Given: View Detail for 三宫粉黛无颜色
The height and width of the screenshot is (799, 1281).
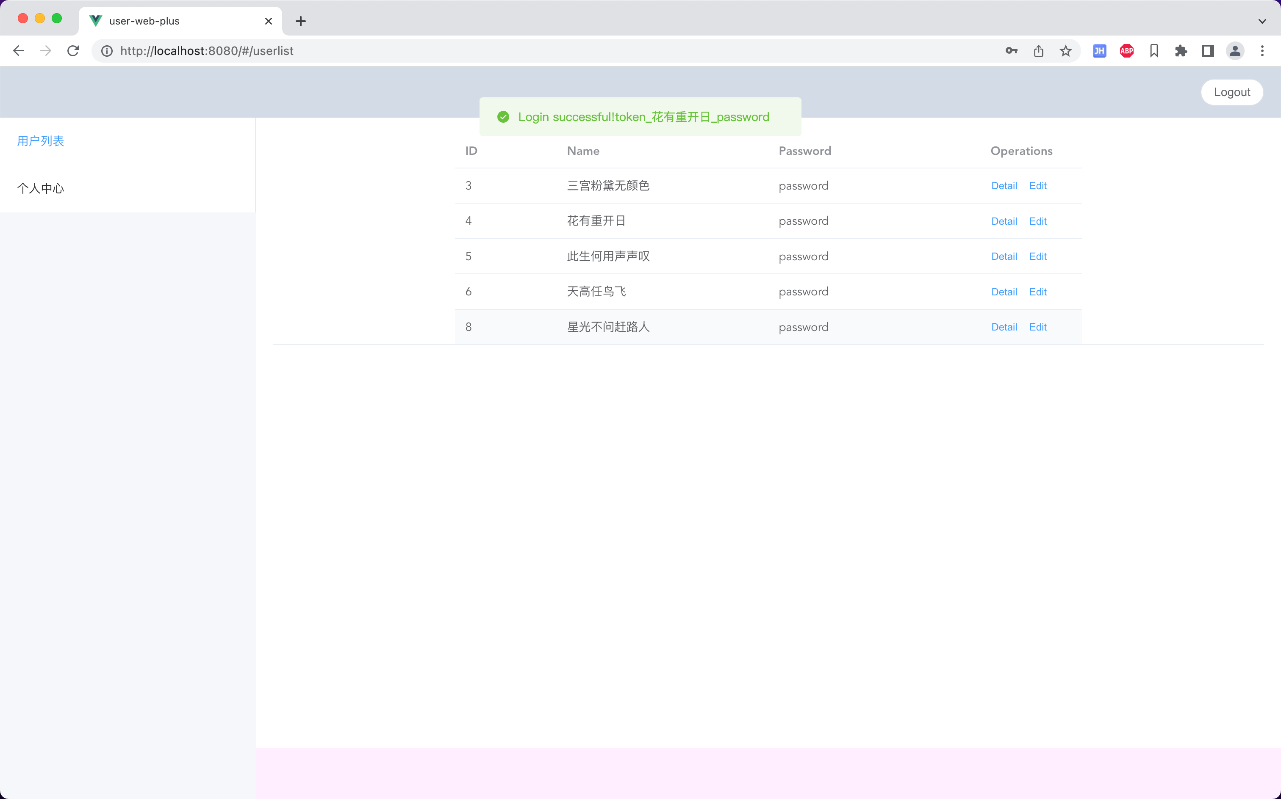Looking at the screenshot, I should pyautogui.click(x=1004, y=186).
